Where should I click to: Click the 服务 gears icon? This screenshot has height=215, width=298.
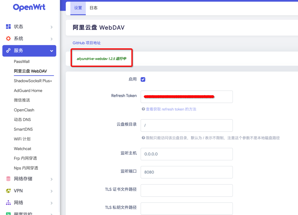8,51
